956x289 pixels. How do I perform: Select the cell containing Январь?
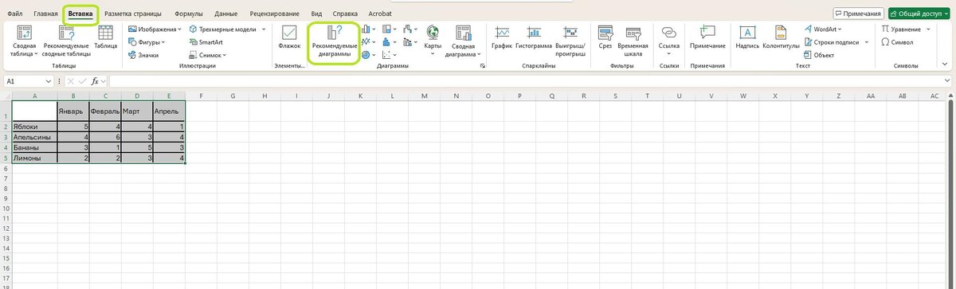73,111
